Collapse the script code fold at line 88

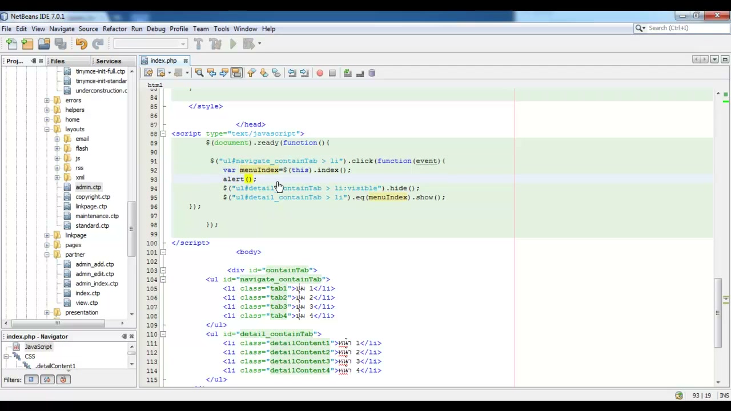tap(163, 134)
